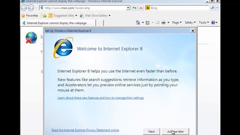Click the Print toolbar icon
The image size is (240, 135).
pyautogui.click(x=163, y=22)
